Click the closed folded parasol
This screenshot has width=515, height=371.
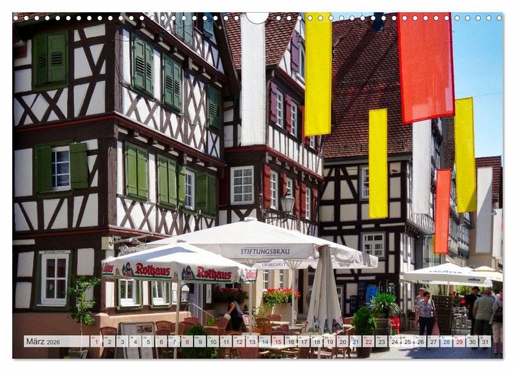point(324,293)
